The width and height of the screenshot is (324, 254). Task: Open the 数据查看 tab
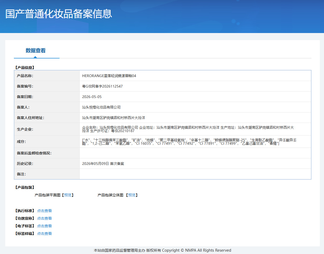click(36, 51)
